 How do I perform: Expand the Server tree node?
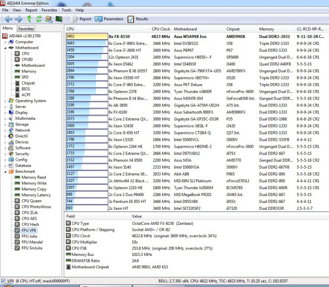[x=5, y=107]
